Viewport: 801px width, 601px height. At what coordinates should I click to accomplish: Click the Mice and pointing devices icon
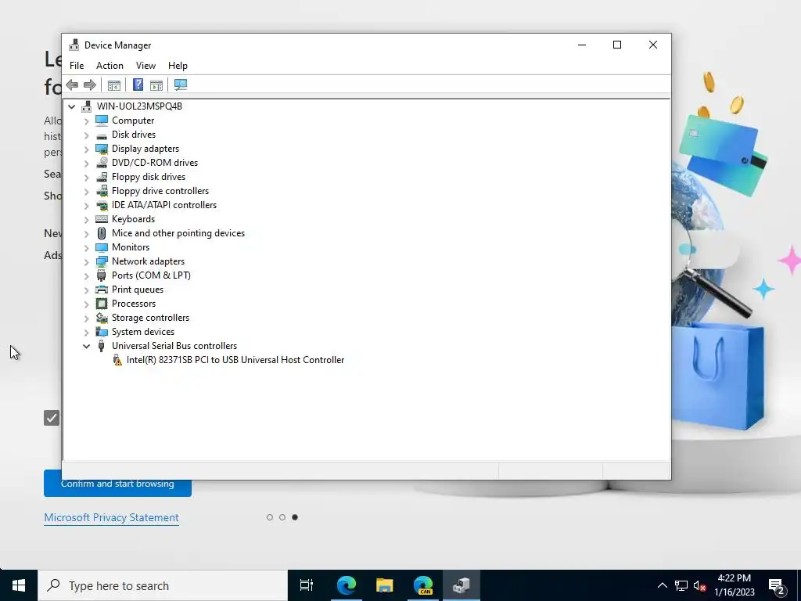point(102,233)
